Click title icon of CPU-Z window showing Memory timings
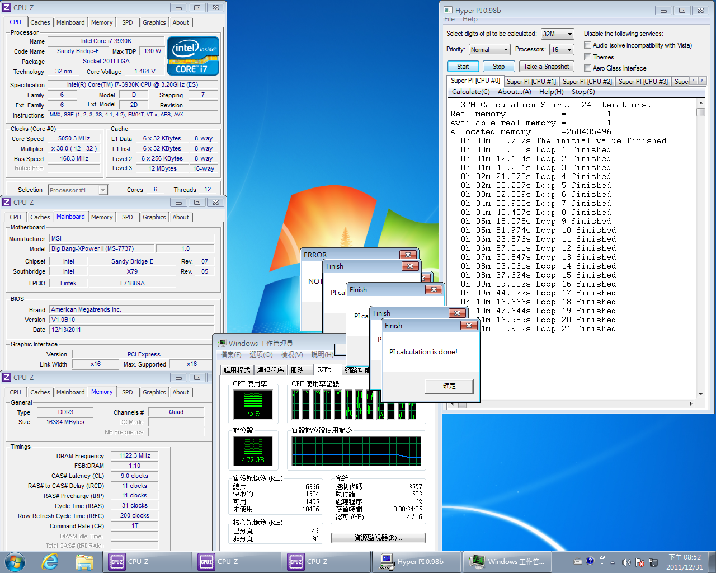The image size is (716, 573). pyautogui.click(x=7, y=377)
